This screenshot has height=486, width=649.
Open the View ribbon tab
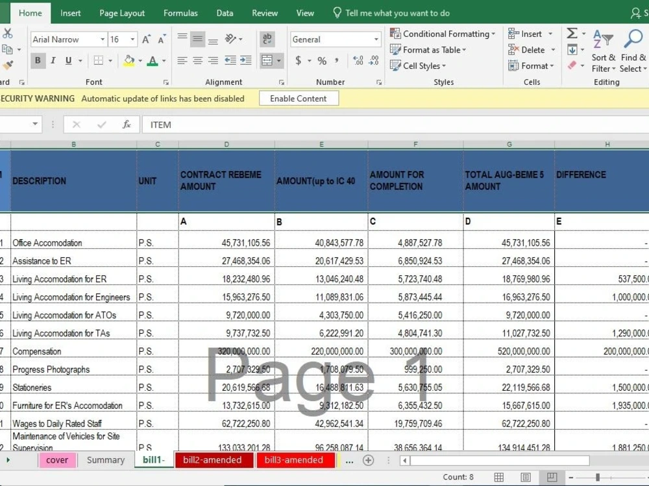pos(305,13)
